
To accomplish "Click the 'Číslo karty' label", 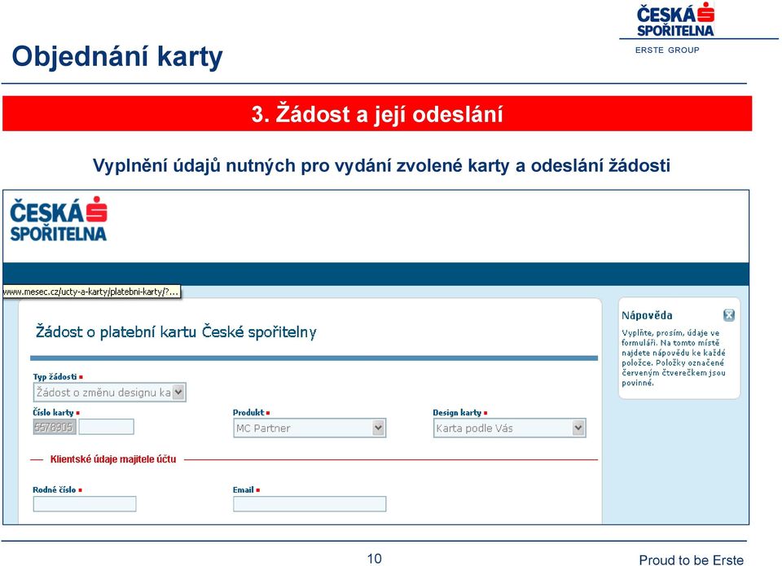I will pyautogui.click(x=54, y=412).
